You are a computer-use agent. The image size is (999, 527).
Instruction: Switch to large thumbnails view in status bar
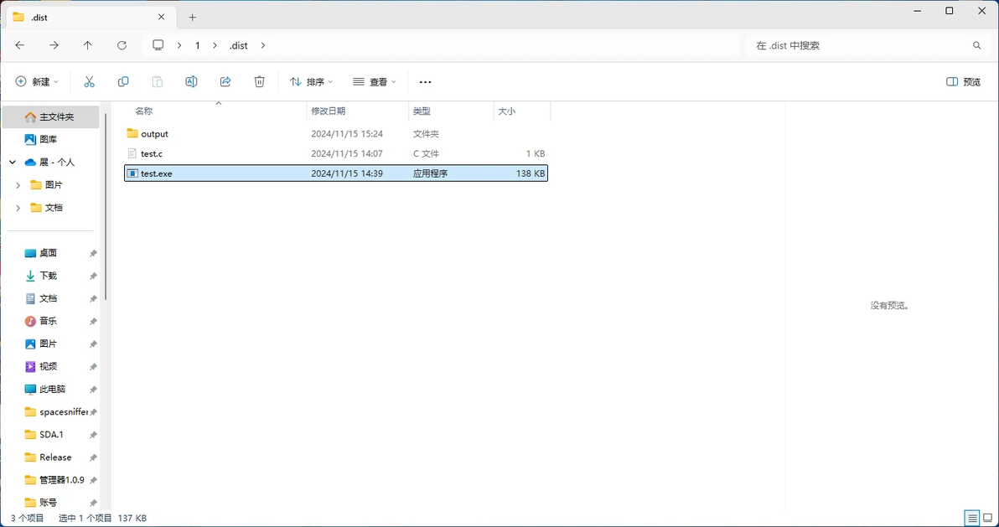(987, 518)
